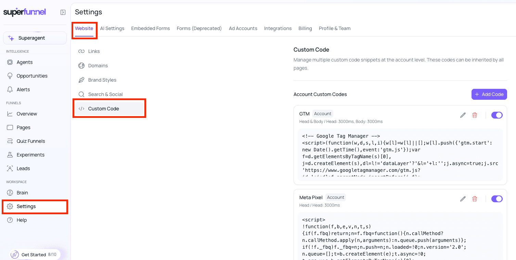Go to Opportunities in the sidebar
The width and height of the screenshot is (516, 260).
click(32, 76)
